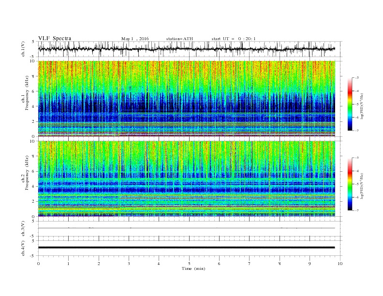The image size is (383, 296).
Task: Click the ch.2 colorbar "log(PSD)(V²/Hz)" label
Action: click(362, 186)
